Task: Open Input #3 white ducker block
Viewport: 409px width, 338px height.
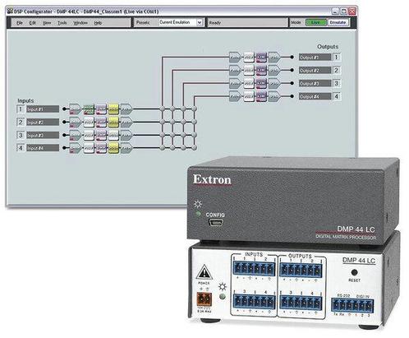Action: [x=113, y=135]
